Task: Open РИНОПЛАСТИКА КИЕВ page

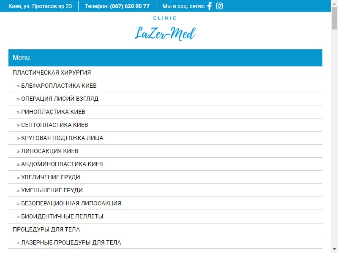Action: (165, 112)
